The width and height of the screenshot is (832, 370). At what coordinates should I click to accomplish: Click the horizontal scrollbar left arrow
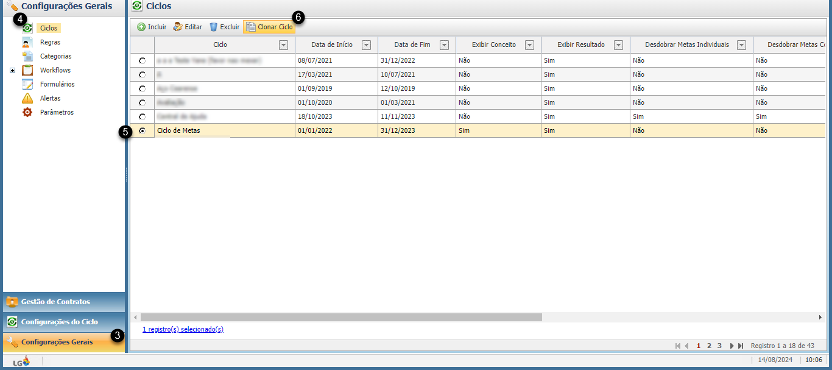[x=135, y=318]
